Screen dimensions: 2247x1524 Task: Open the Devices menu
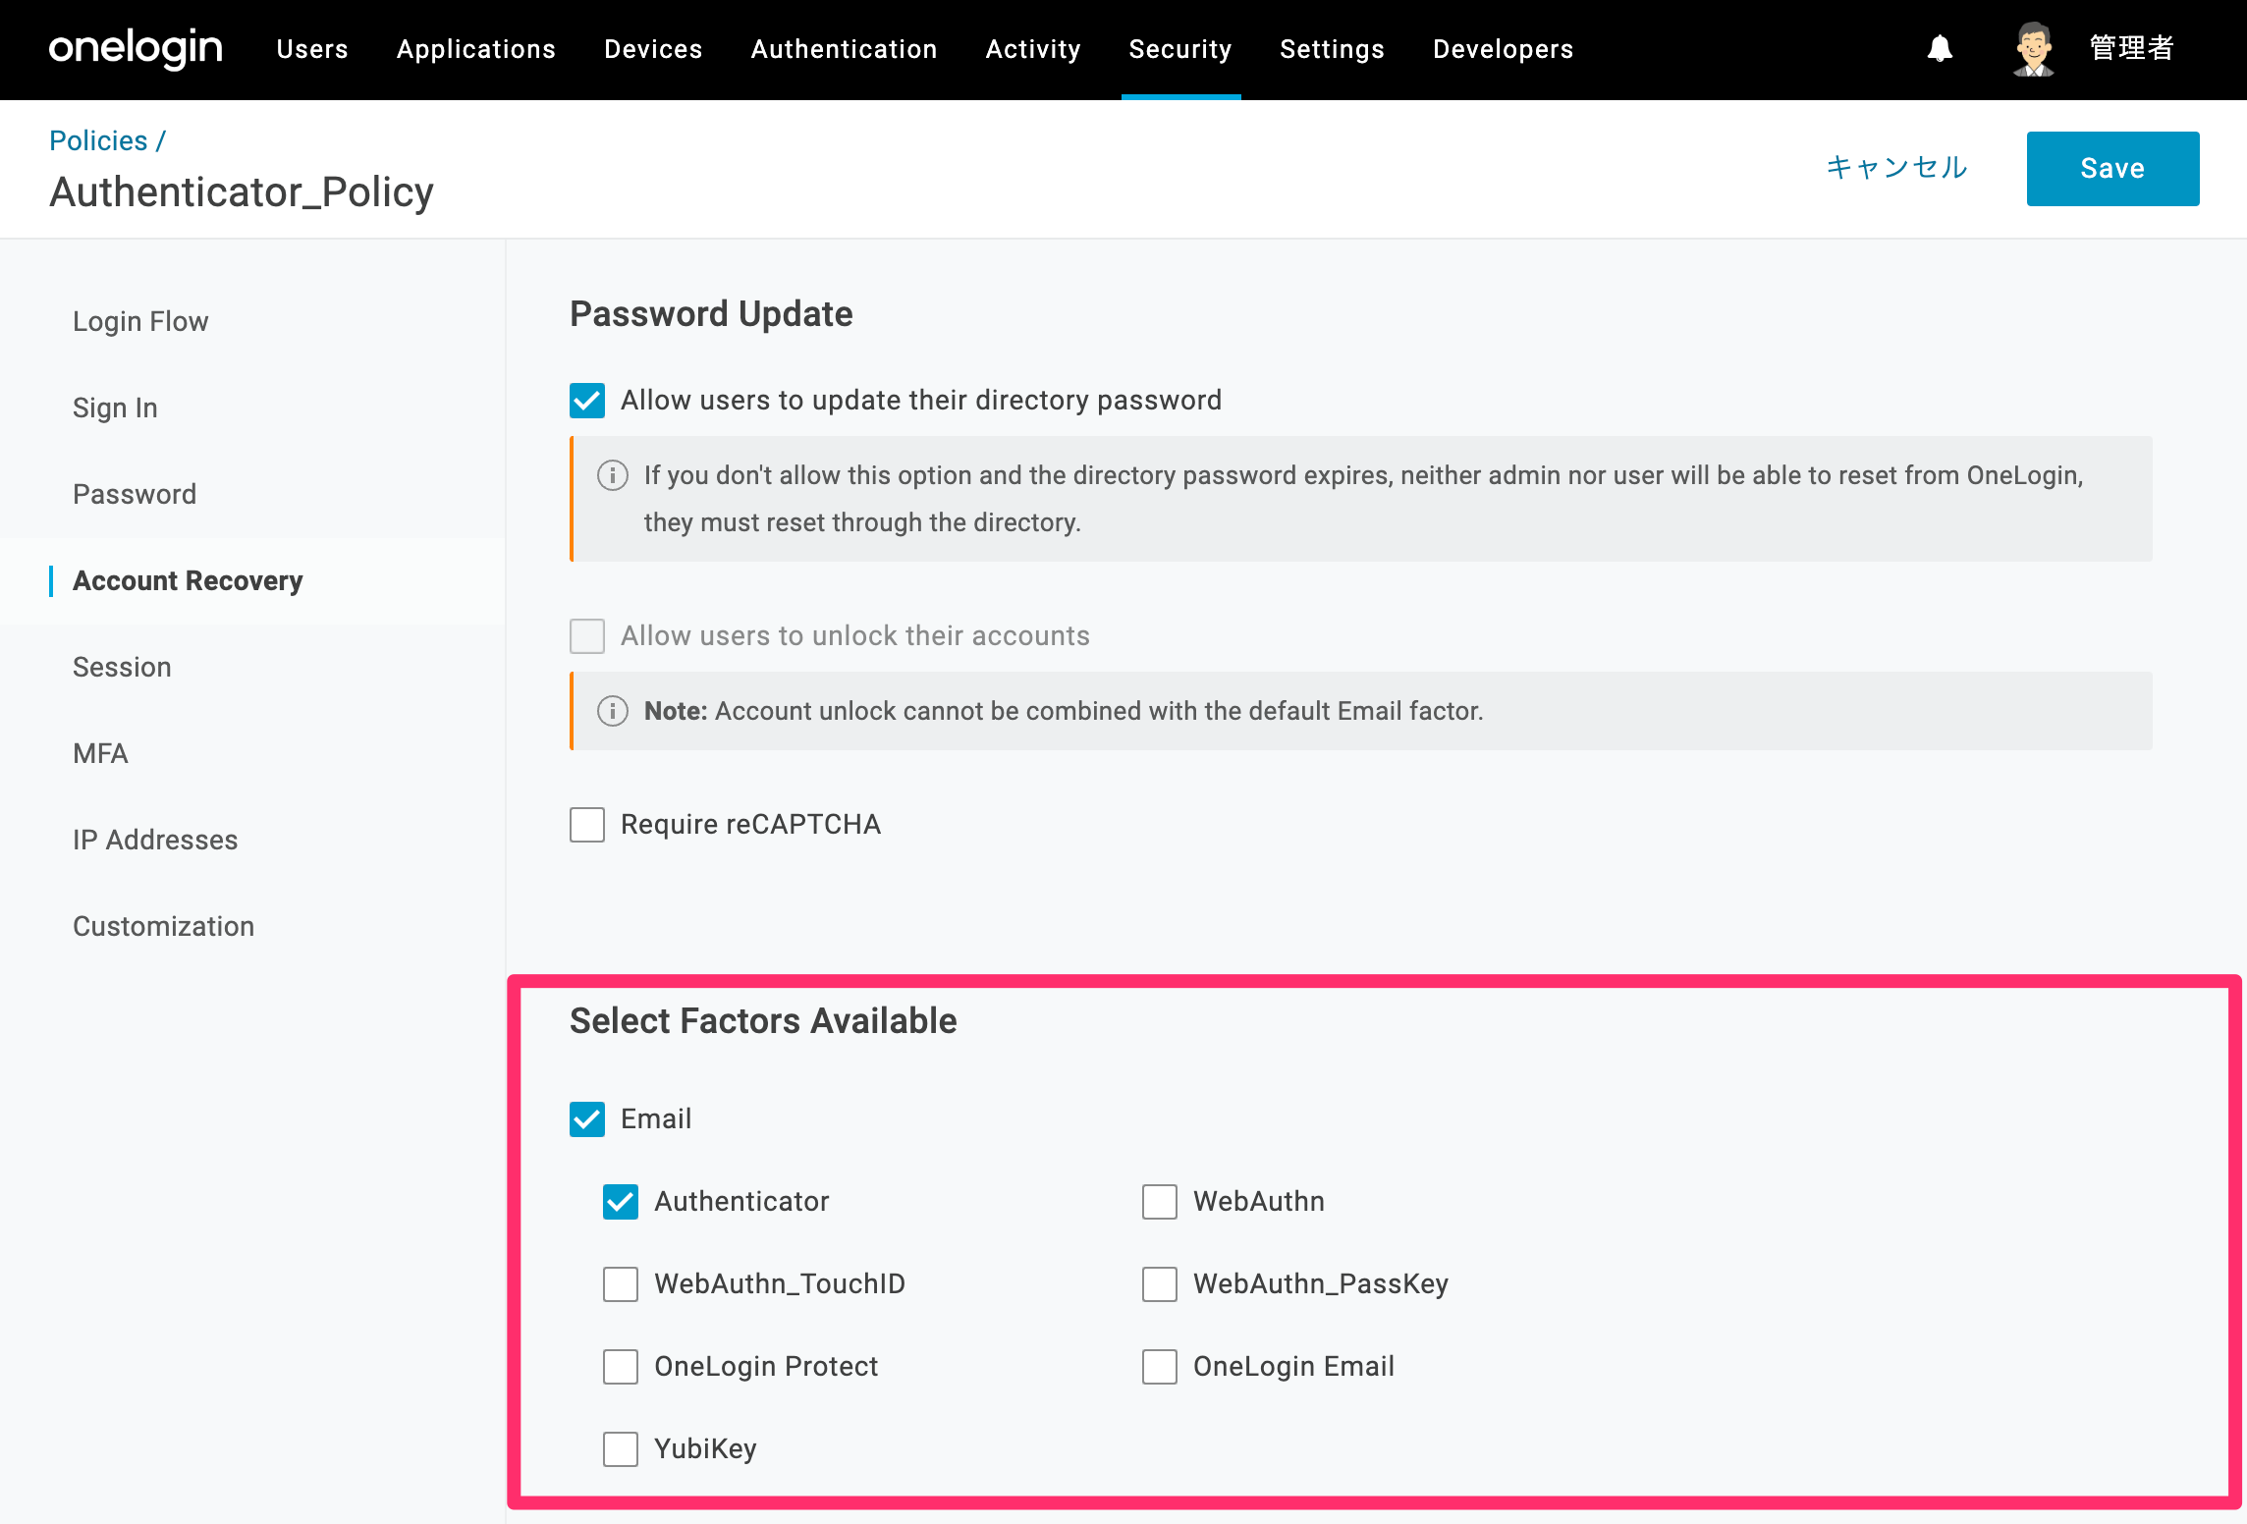tap(653, 49)
